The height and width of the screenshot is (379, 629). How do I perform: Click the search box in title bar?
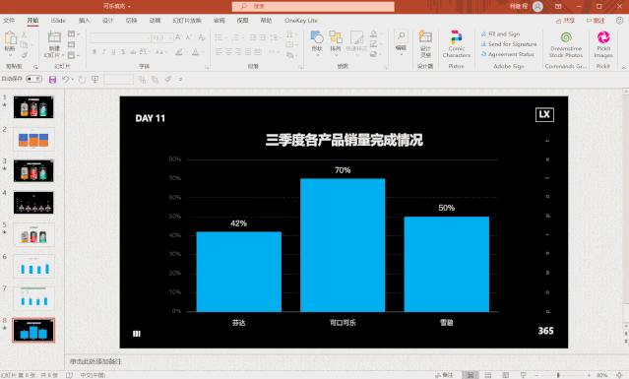[x=313, y=7]
